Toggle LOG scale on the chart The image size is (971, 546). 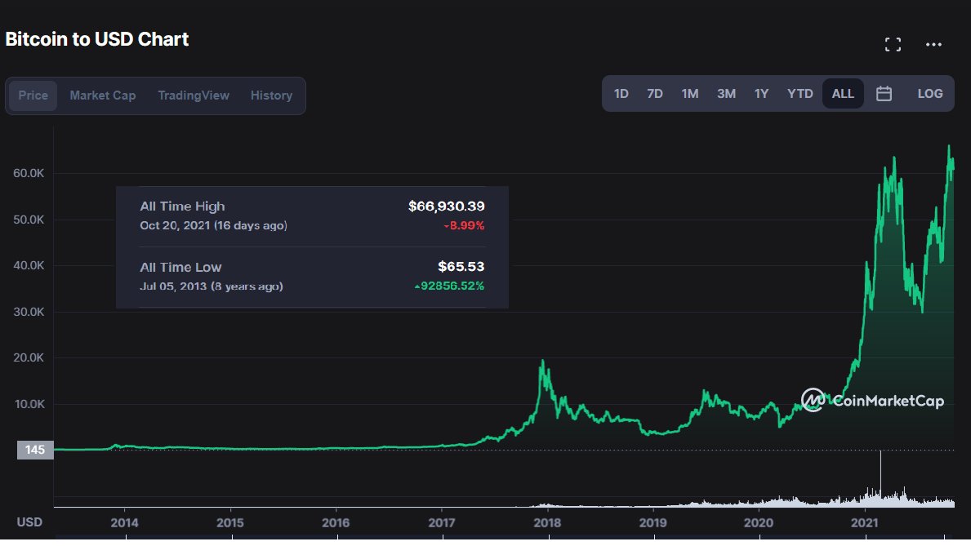(929, 94)
